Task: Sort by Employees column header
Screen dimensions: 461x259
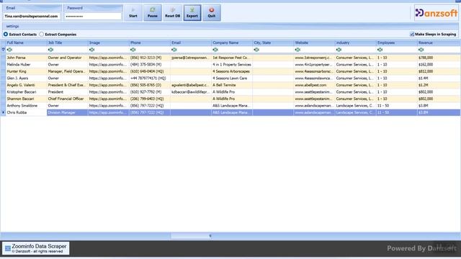Action: point(397,43)
